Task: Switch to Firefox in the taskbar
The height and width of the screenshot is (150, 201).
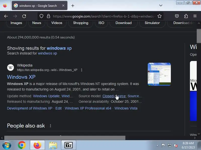Action: (37, 145)
